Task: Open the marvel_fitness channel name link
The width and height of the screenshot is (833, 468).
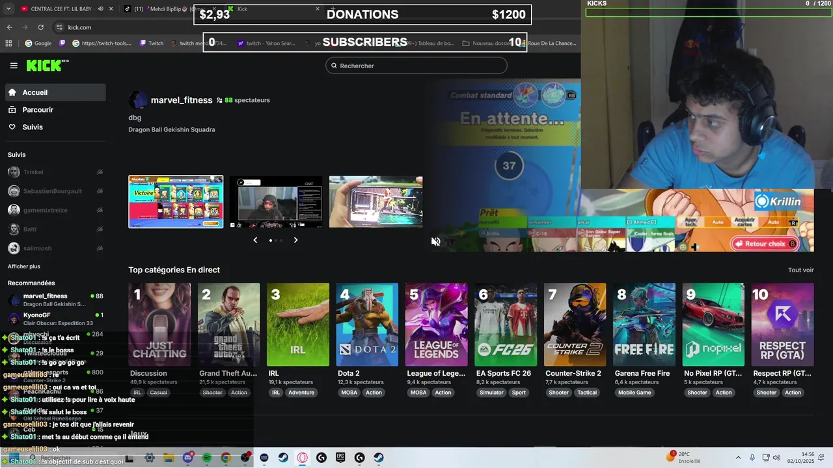Action: click(182, 100)
